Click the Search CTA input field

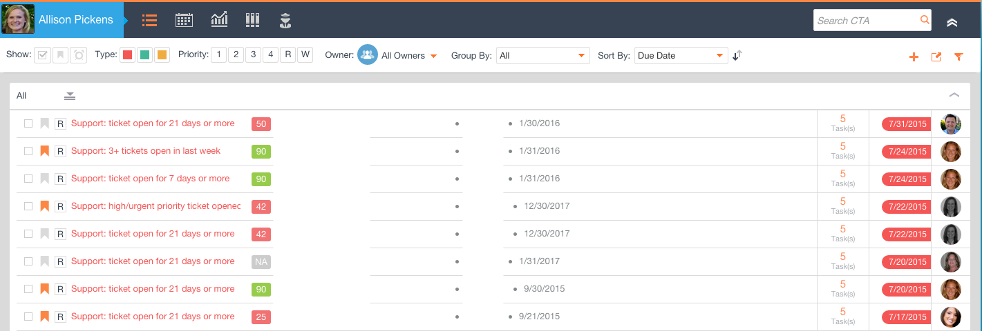pyautogui.click(x=867, y=21)
